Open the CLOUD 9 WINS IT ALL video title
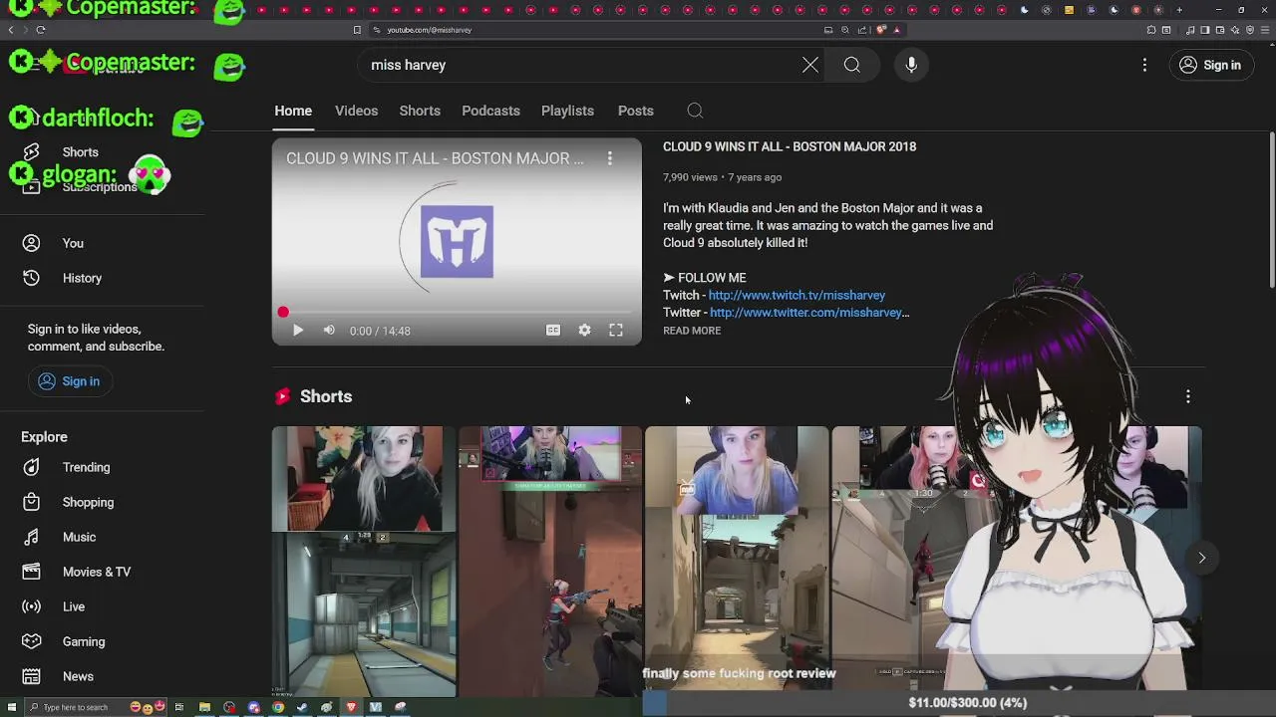1276x717 pixels. (x=790, y=146)
